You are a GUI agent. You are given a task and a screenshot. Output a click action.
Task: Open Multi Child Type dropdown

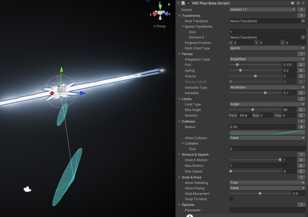click(267, 48)
